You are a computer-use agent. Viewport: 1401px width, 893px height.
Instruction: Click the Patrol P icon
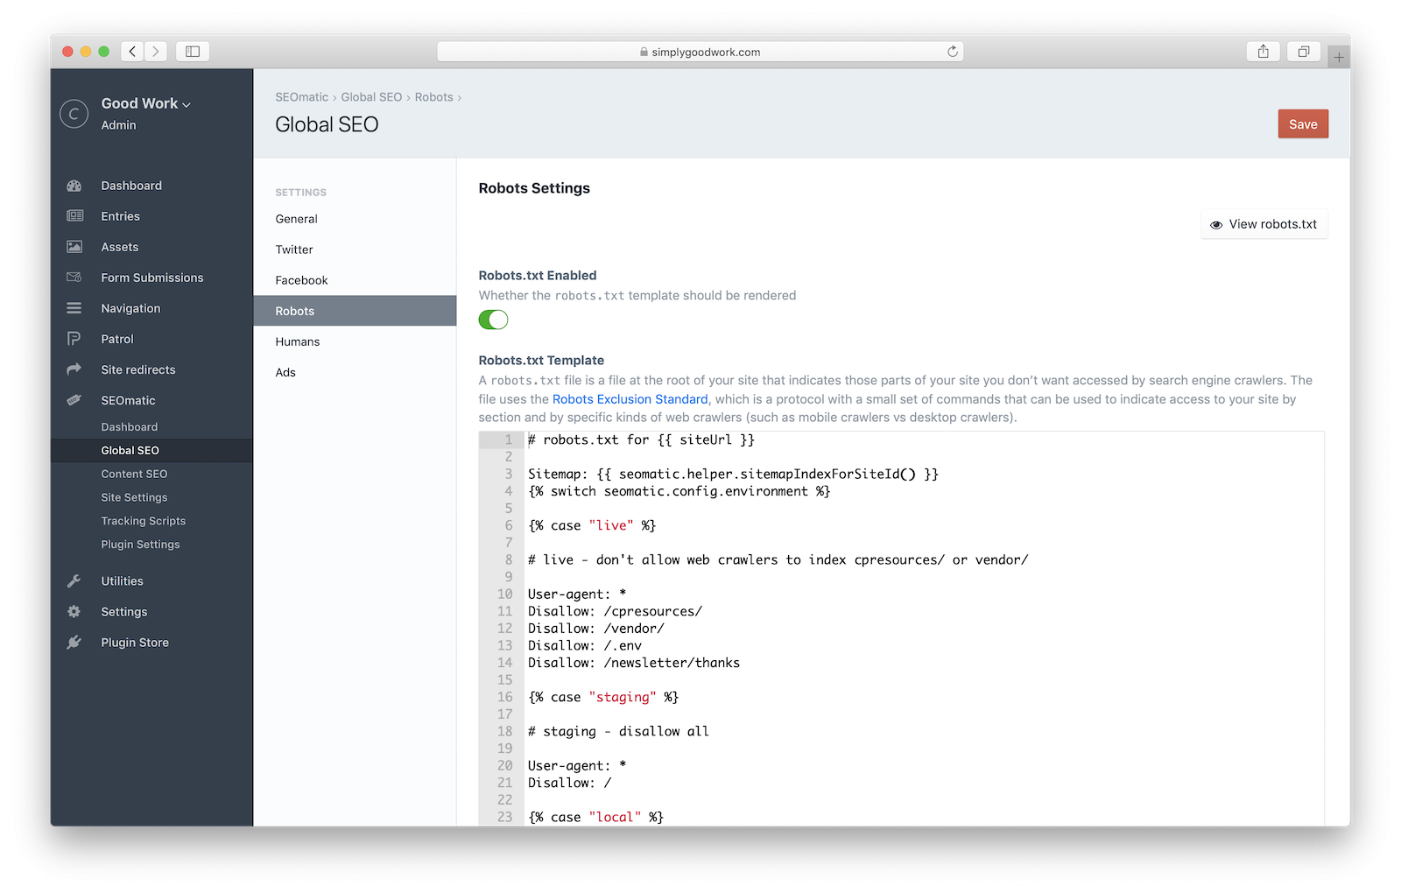coord(74,339)
